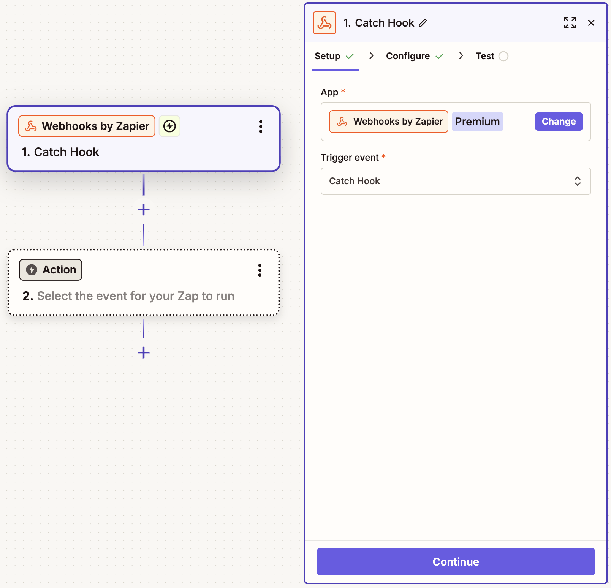
Task: Open the three-dot menu on the Catch Hook step
Action: pyautogui.click(x=261, y=127)
